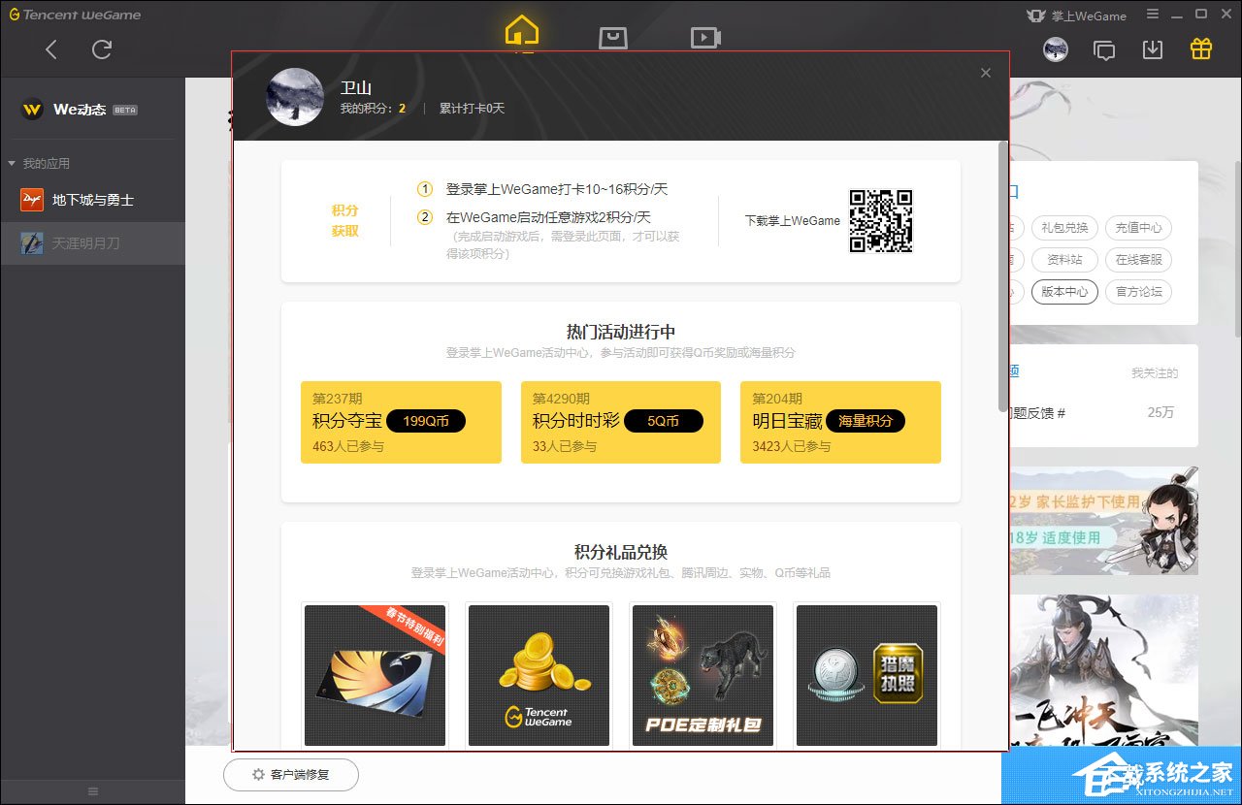Click the user avatar in the title bar
This screenshot has width=1242, height=805.
tap(1055, 49)
